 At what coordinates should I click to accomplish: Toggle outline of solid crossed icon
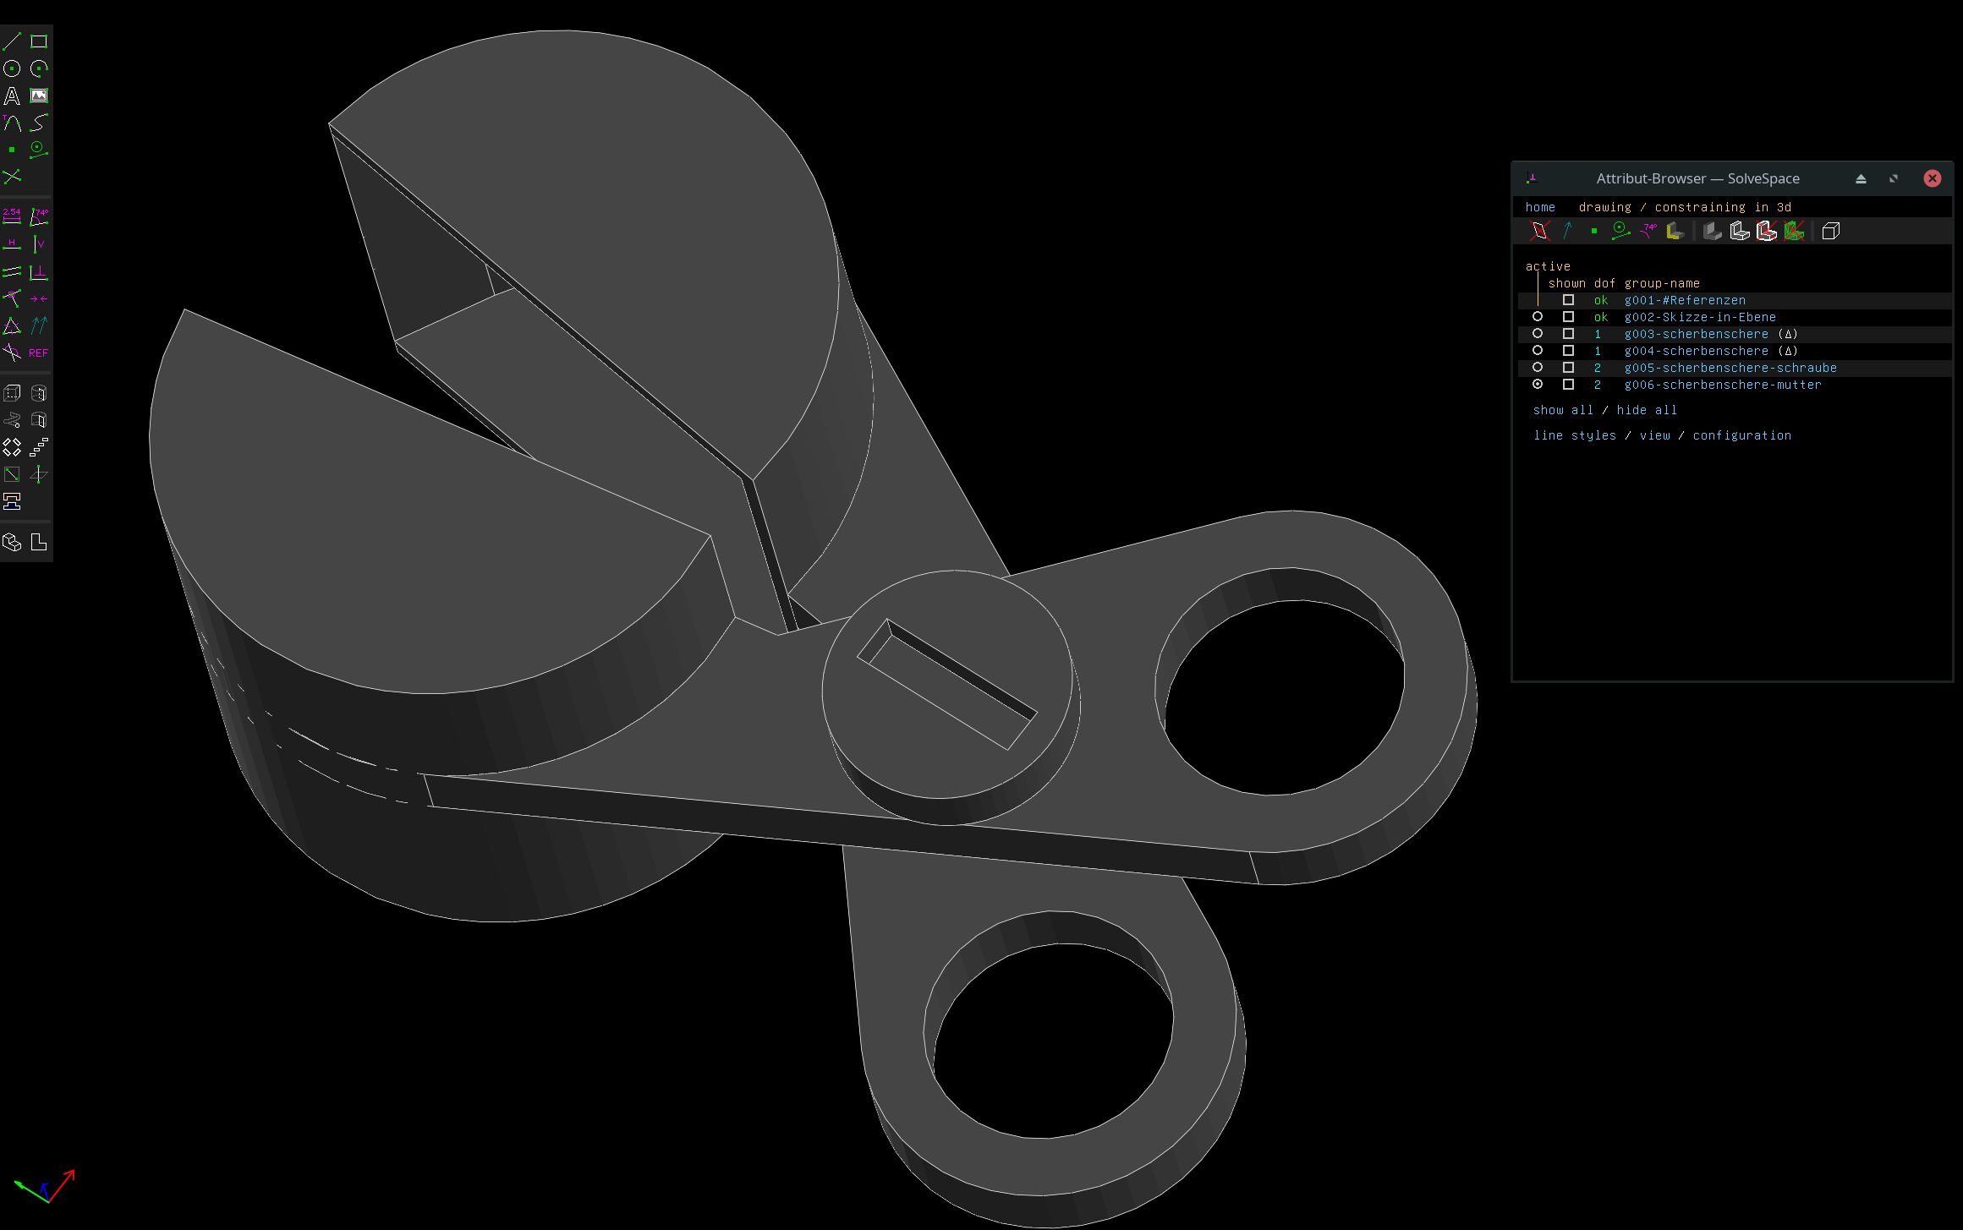1767,231
